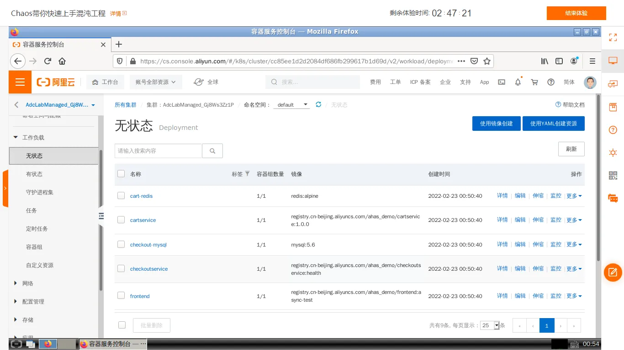The image size is (624, 350).
Task: Check the cartservice row checkbox
Action: (121, 220)
